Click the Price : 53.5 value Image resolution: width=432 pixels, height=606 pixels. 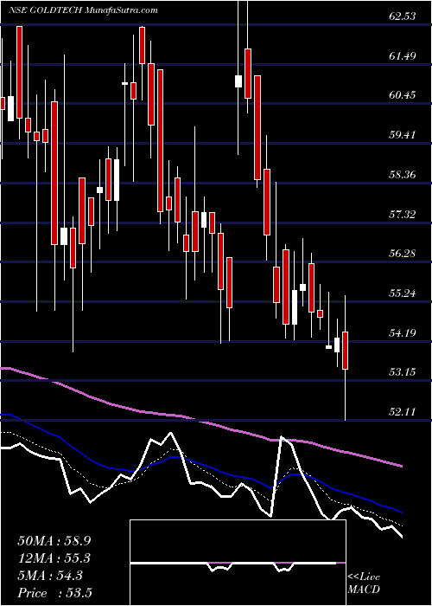click(x=54, y=592)
